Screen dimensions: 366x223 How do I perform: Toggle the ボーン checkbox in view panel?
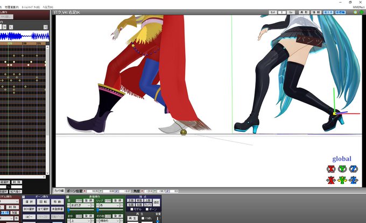pos(147,209)
